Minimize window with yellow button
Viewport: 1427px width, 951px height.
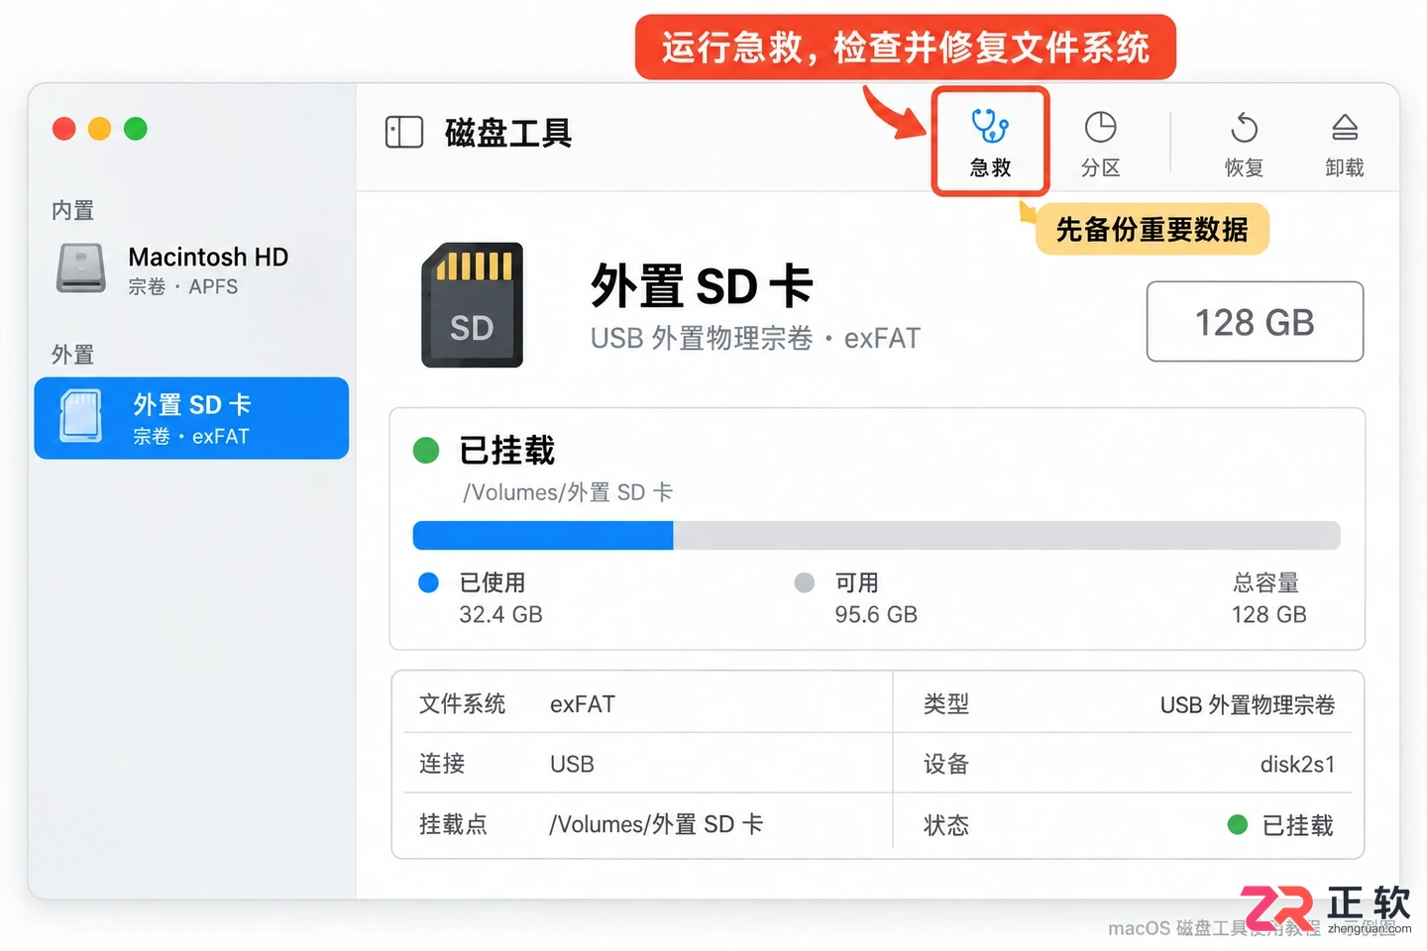tap(100, 129)
